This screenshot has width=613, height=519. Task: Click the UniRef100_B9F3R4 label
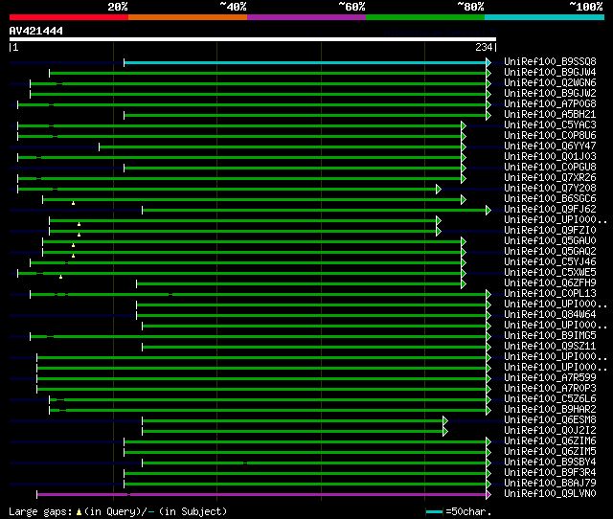click(550, 473)
